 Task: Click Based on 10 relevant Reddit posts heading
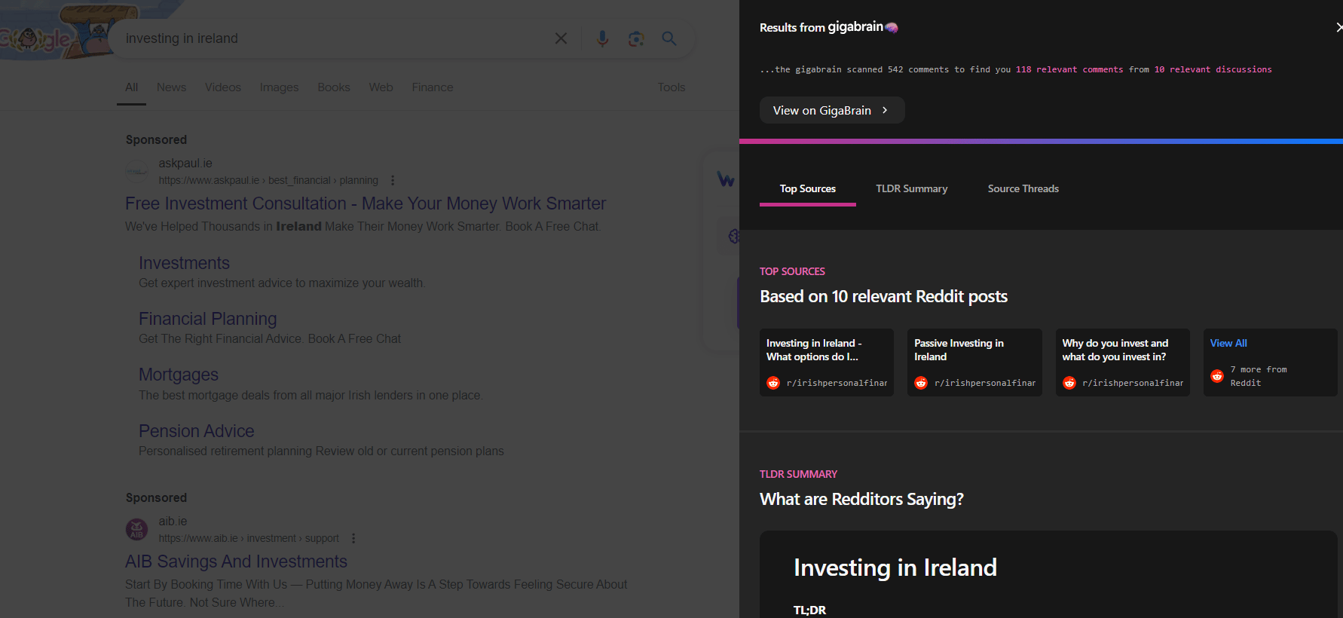pos(883,296)
